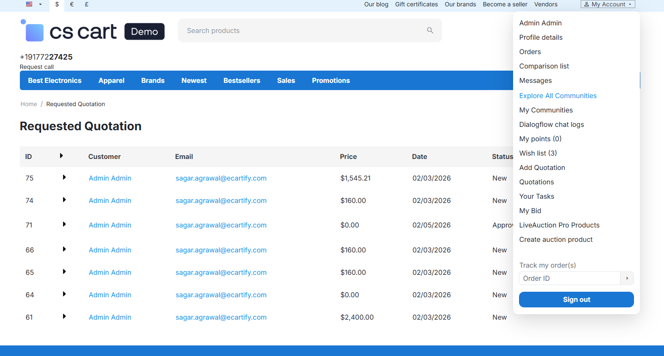This screenshot has width=664, height=356.
Task: Click the ID column sort arrow
Action: 61,156
